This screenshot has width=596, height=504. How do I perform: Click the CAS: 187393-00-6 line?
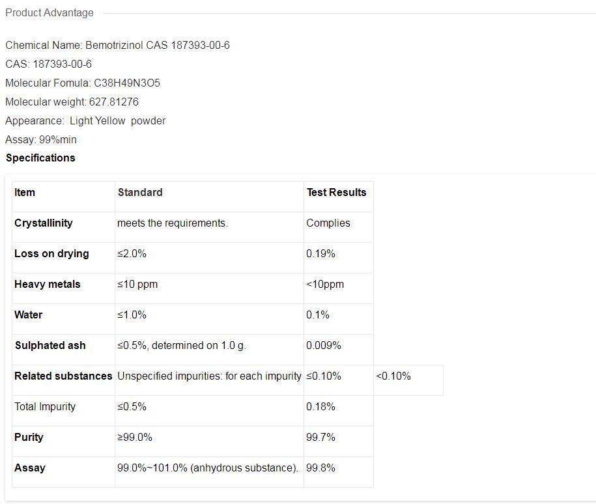[49, 64]
